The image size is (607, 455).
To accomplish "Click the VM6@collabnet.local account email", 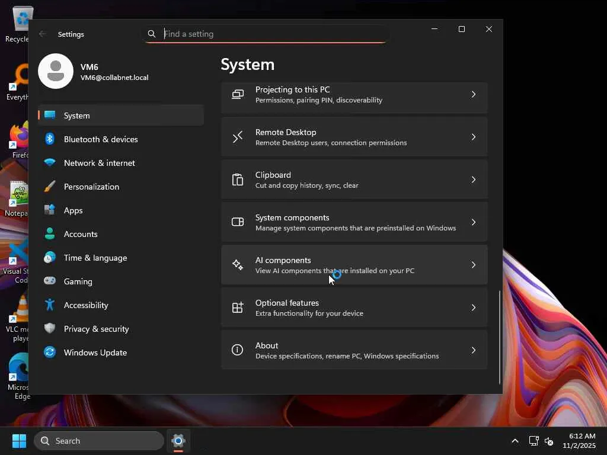I will coord(114,78).
